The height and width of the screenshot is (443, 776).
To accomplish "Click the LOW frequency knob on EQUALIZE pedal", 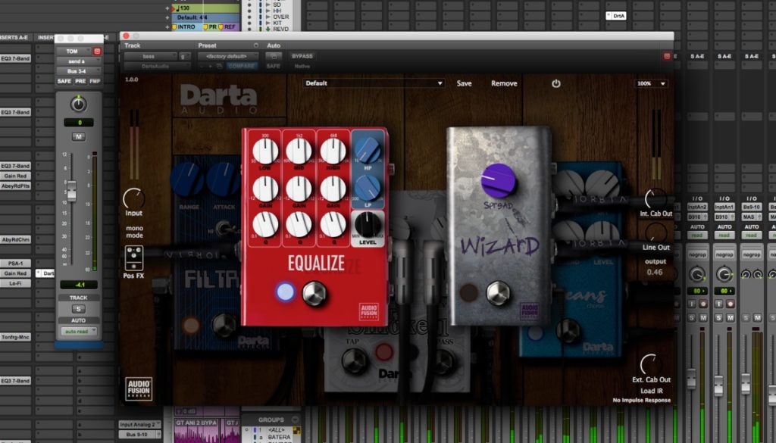I will [x=265, y=151].
